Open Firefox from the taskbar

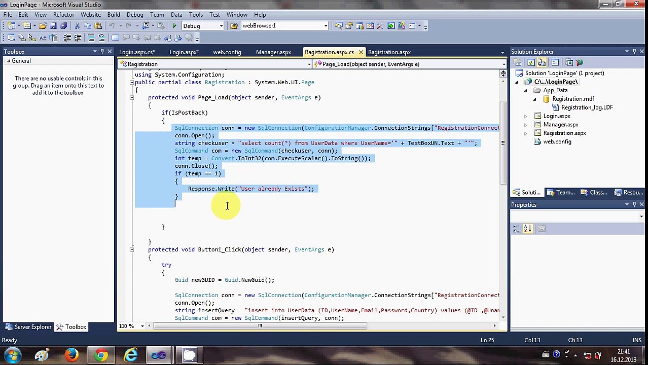(71, 355)
